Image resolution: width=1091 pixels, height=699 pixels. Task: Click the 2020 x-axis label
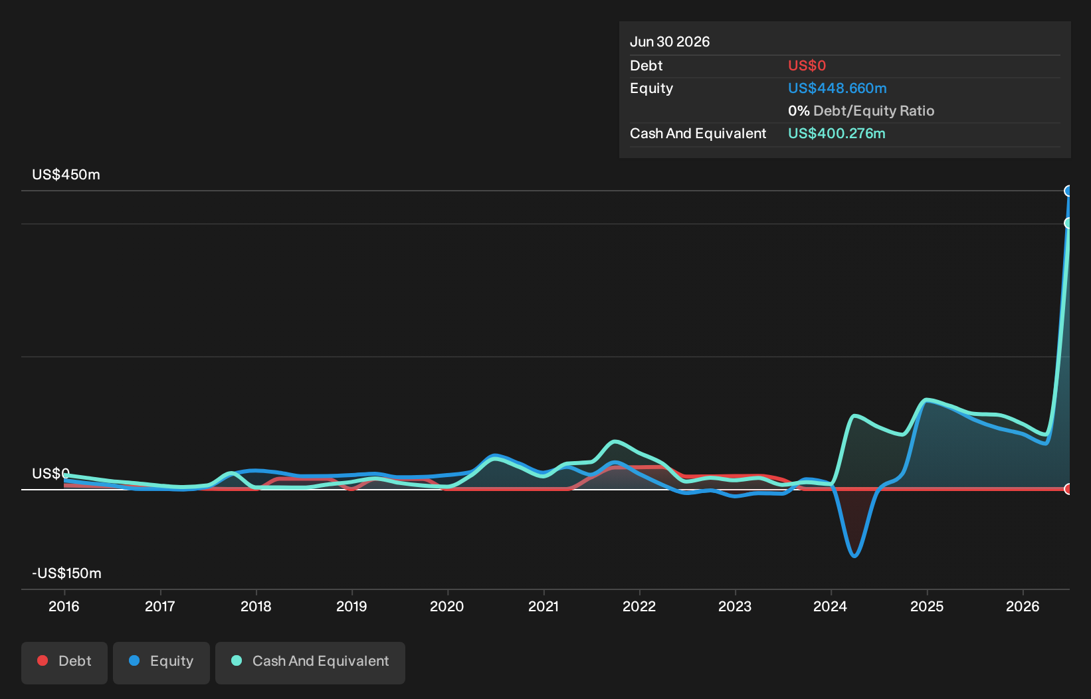pyautogui.click(x=446, y=606)
